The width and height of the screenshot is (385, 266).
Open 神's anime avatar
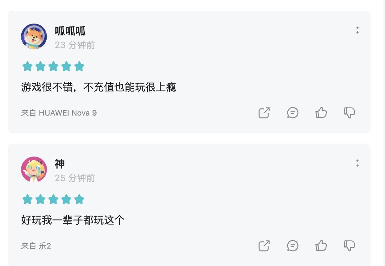click(x=34, y=169)
